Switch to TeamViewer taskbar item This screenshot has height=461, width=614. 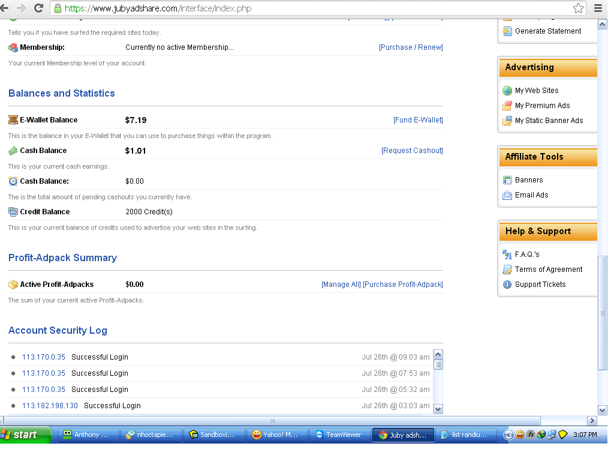tap(341, 435)
